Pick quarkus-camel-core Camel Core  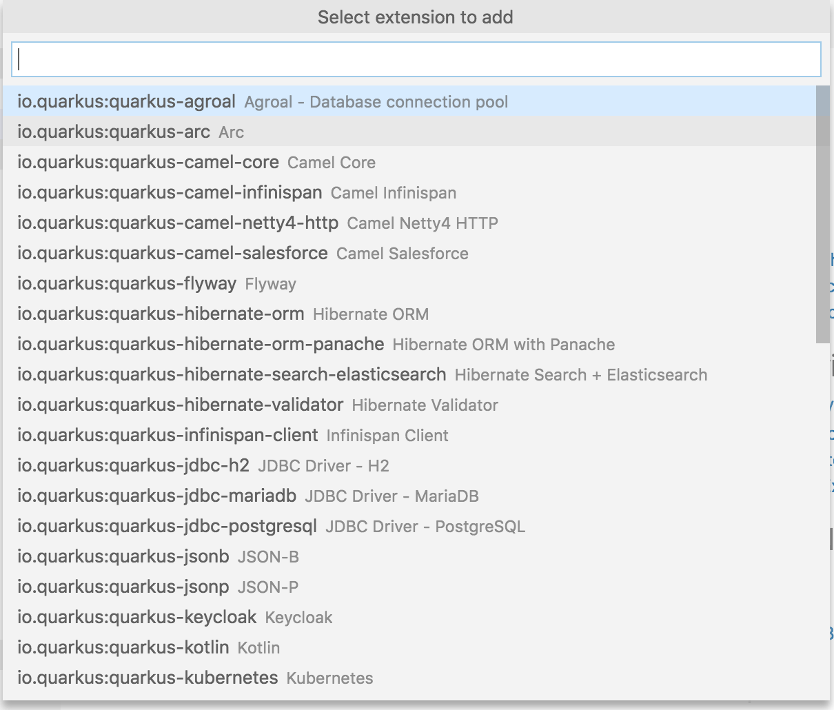click(409, 162)
